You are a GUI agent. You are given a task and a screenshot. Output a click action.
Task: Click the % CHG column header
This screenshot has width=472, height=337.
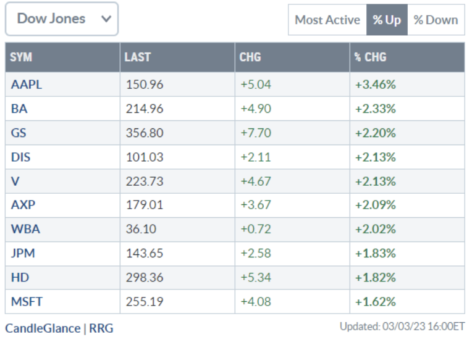[370, 57]
